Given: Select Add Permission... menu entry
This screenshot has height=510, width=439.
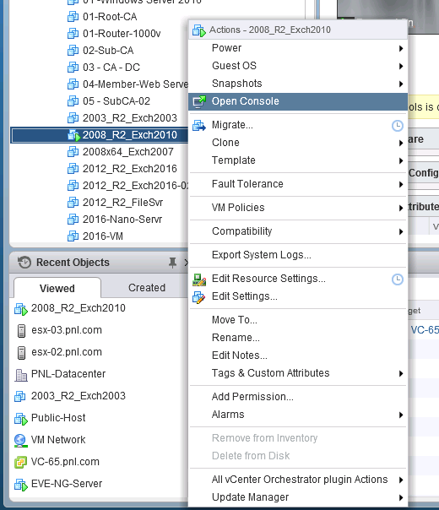Looking at the screenshot, I should click(x=298, y=397).
